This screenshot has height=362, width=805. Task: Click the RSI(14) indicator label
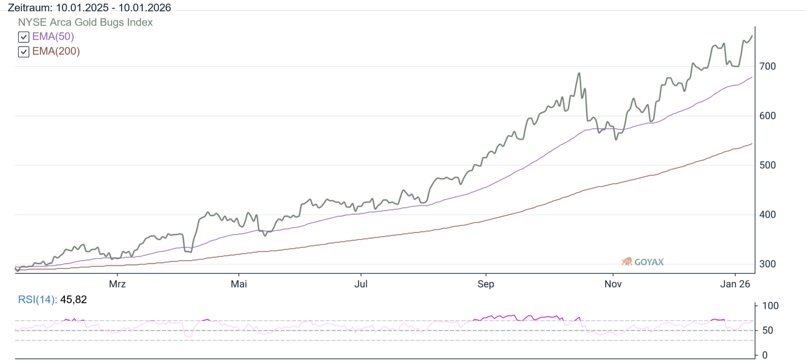(37, 299)
